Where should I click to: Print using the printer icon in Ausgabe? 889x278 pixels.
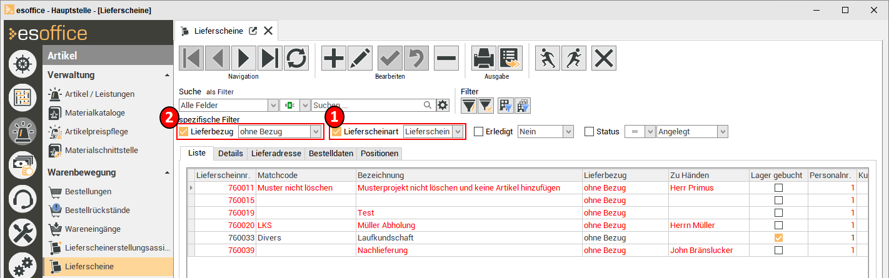[483, 58]
